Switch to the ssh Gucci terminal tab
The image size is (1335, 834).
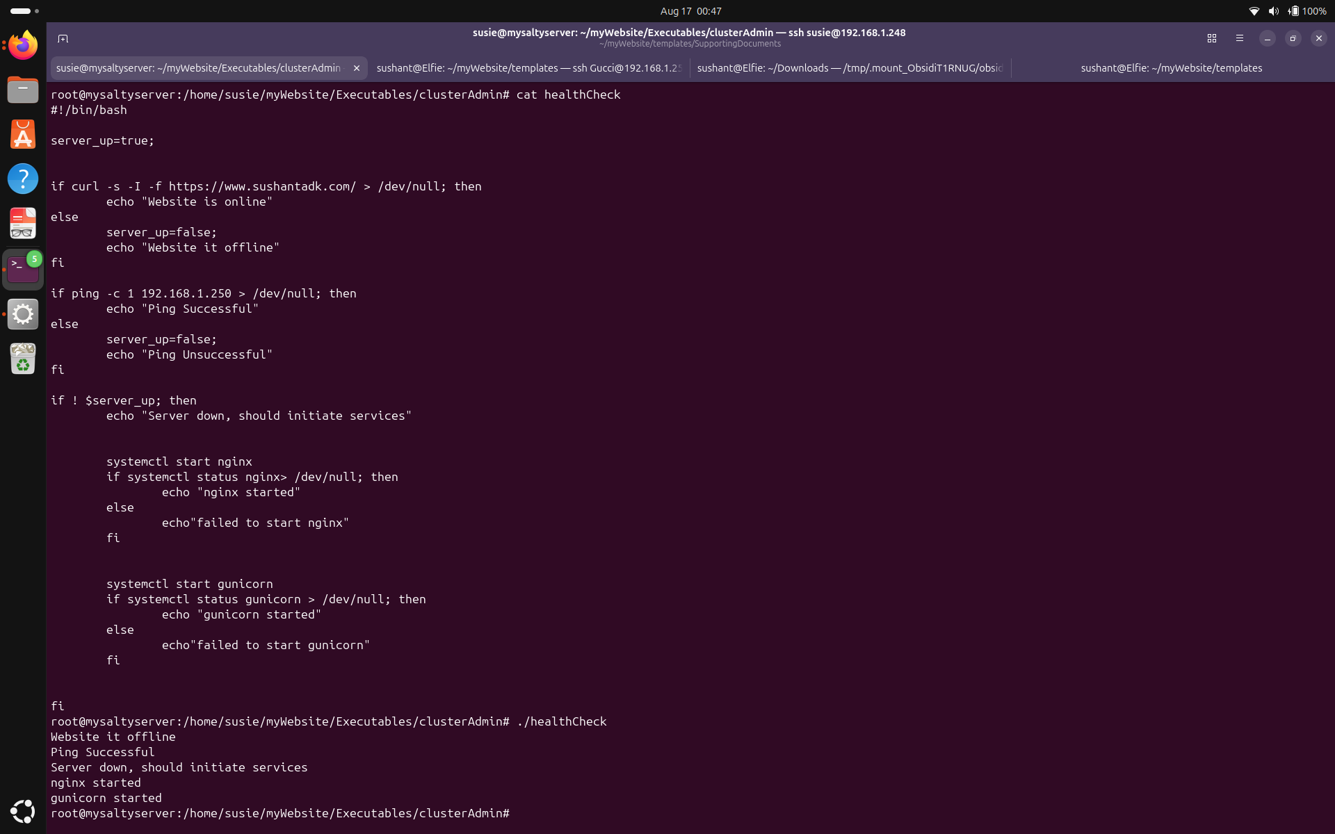528,68
